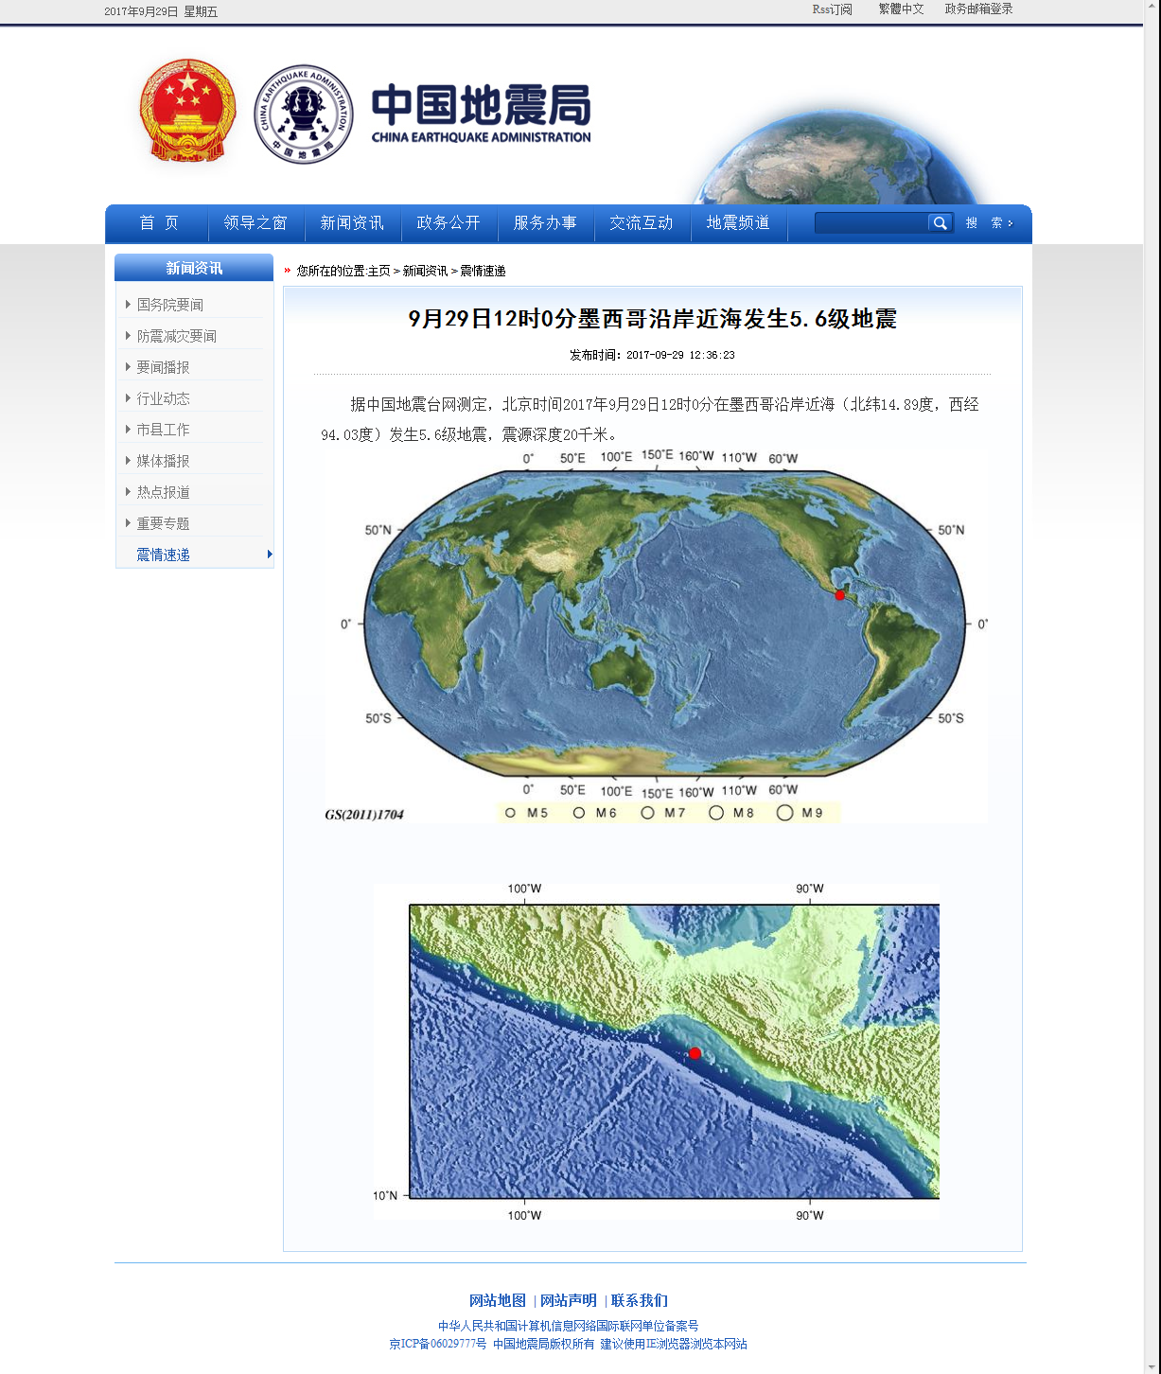Click the China Earthquake Administration round seal
The image size is (1161, 1374).
tap(304, 114)
